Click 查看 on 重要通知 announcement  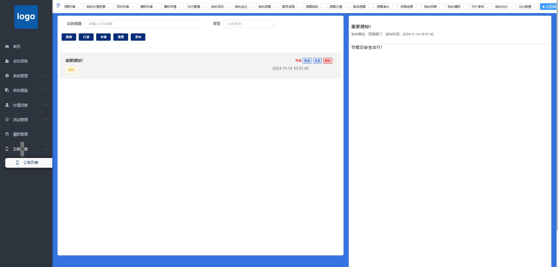(x=317, y=61)
